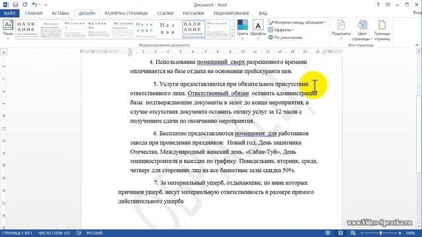Image resolution: width=422 pixels, height=237 pixels.
Task: Switch to Print Layout view icon
Action: [x=340, y=233]
